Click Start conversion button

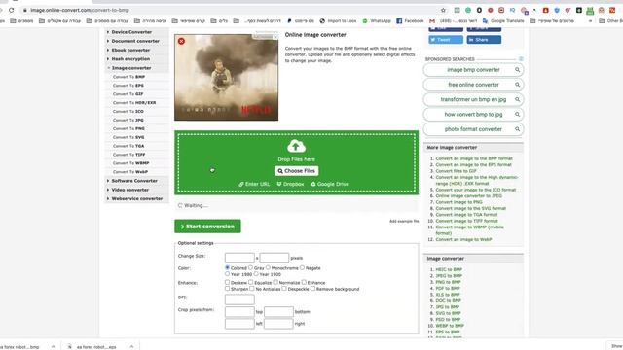point(207,227)
